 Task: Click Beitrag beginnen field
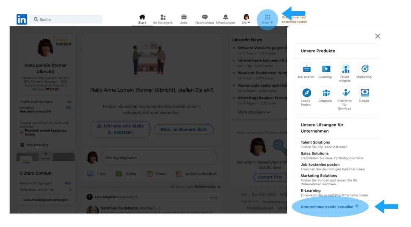click(x=159, y=158)
